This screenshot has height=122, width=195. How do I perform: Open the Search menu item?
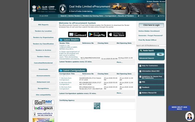tap(63, 16)
